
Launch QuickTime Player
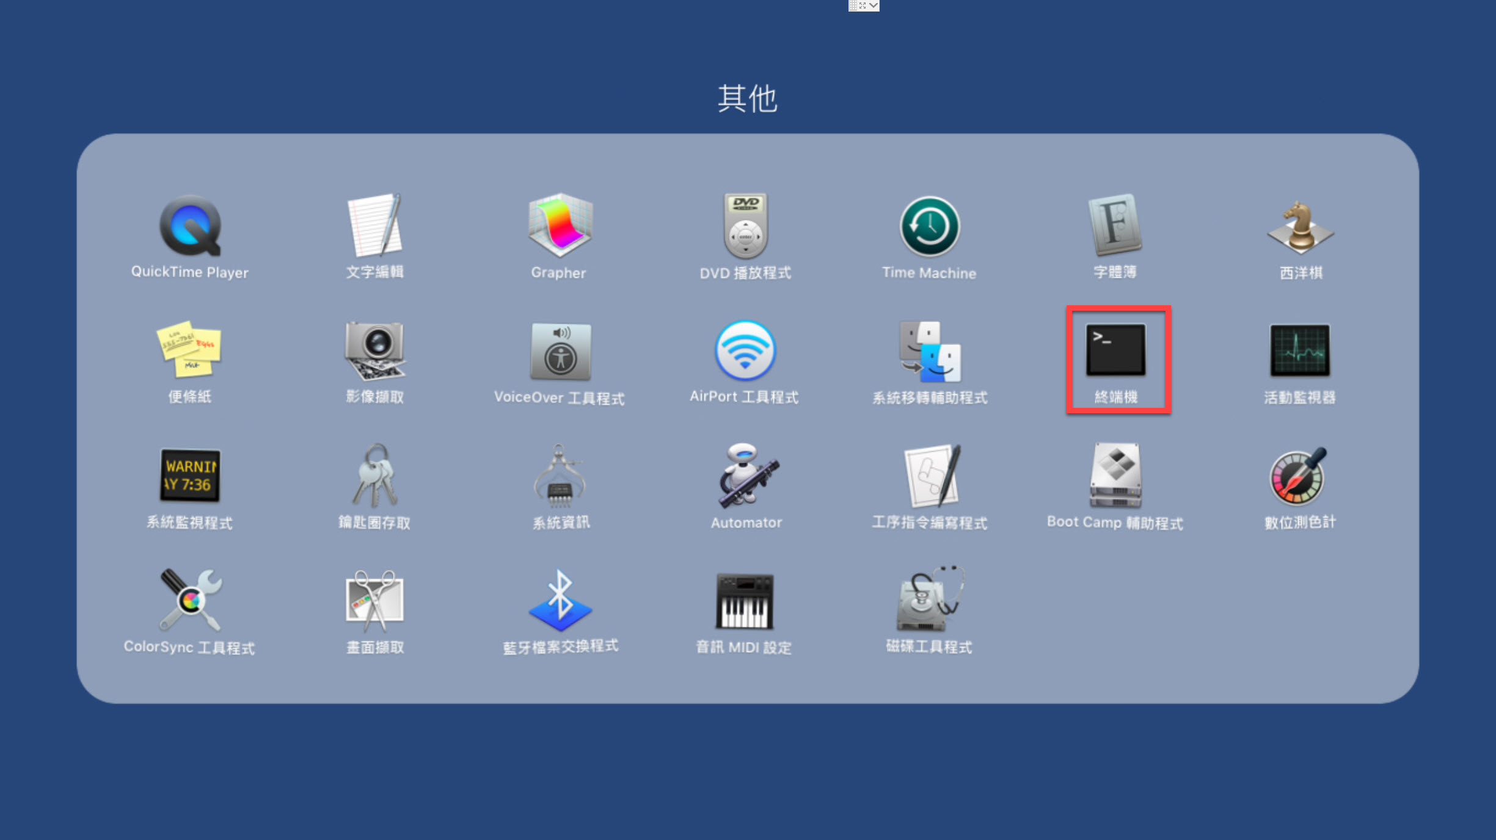[190, 225]
